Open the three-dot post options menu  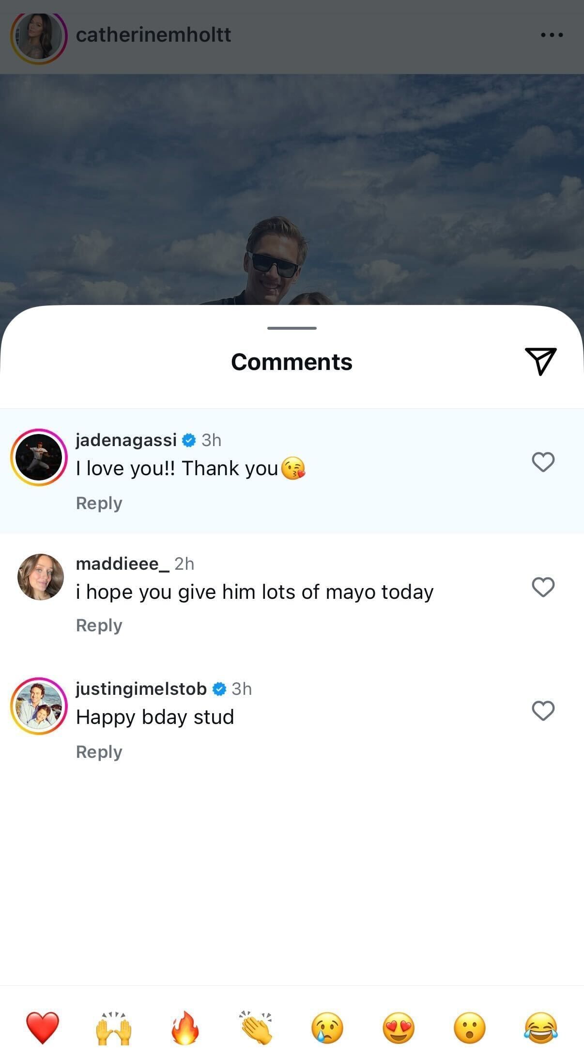tap(552, 35)
